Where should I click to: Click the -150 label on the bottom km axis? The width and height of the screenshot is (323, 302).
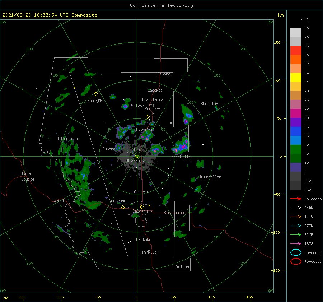pyautogui.click(x=21, y=297)
